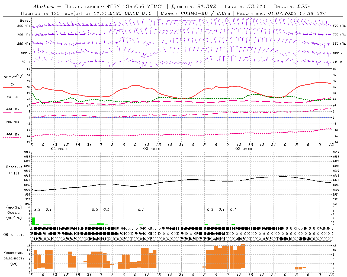The width and height of the screenshot is (347, 277).
Task: Click the '(мм/1ч.)' units label
Action: point(14,218)
